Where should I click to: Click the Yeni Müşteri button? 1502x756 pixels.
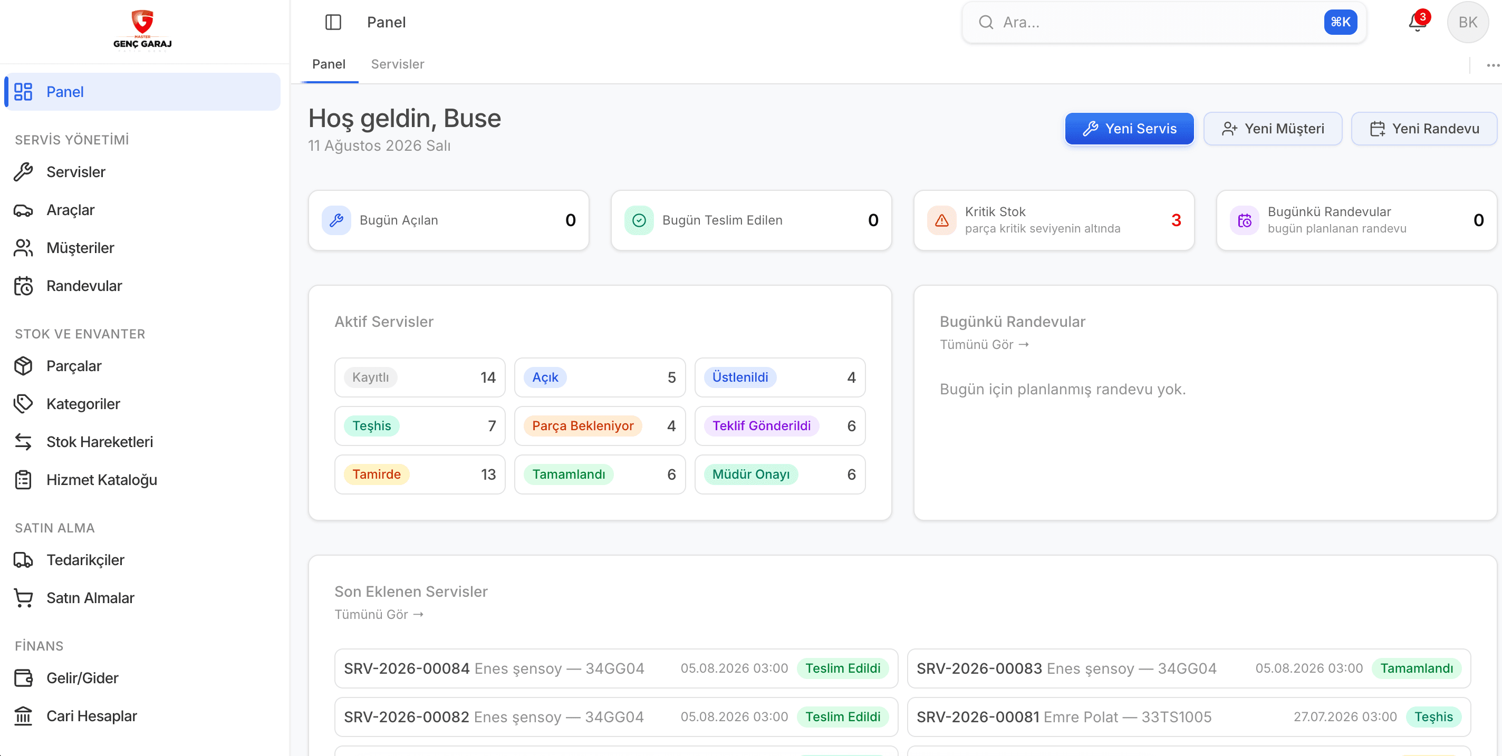click(x=1273, y=129)
